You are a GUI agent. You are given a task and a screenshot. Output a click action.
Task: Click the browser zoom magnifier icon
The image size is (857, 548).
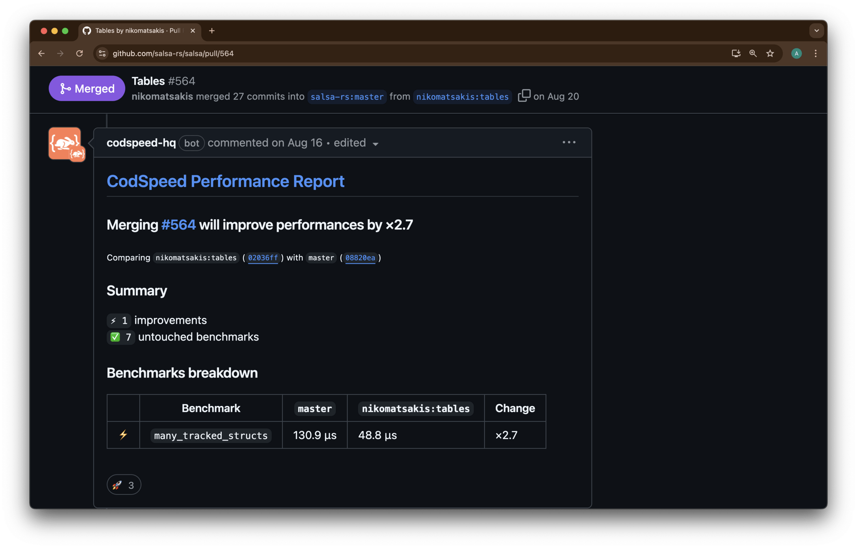[x=753, y=54]
